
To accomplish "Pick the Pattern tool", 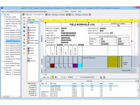I will point(31,51).
